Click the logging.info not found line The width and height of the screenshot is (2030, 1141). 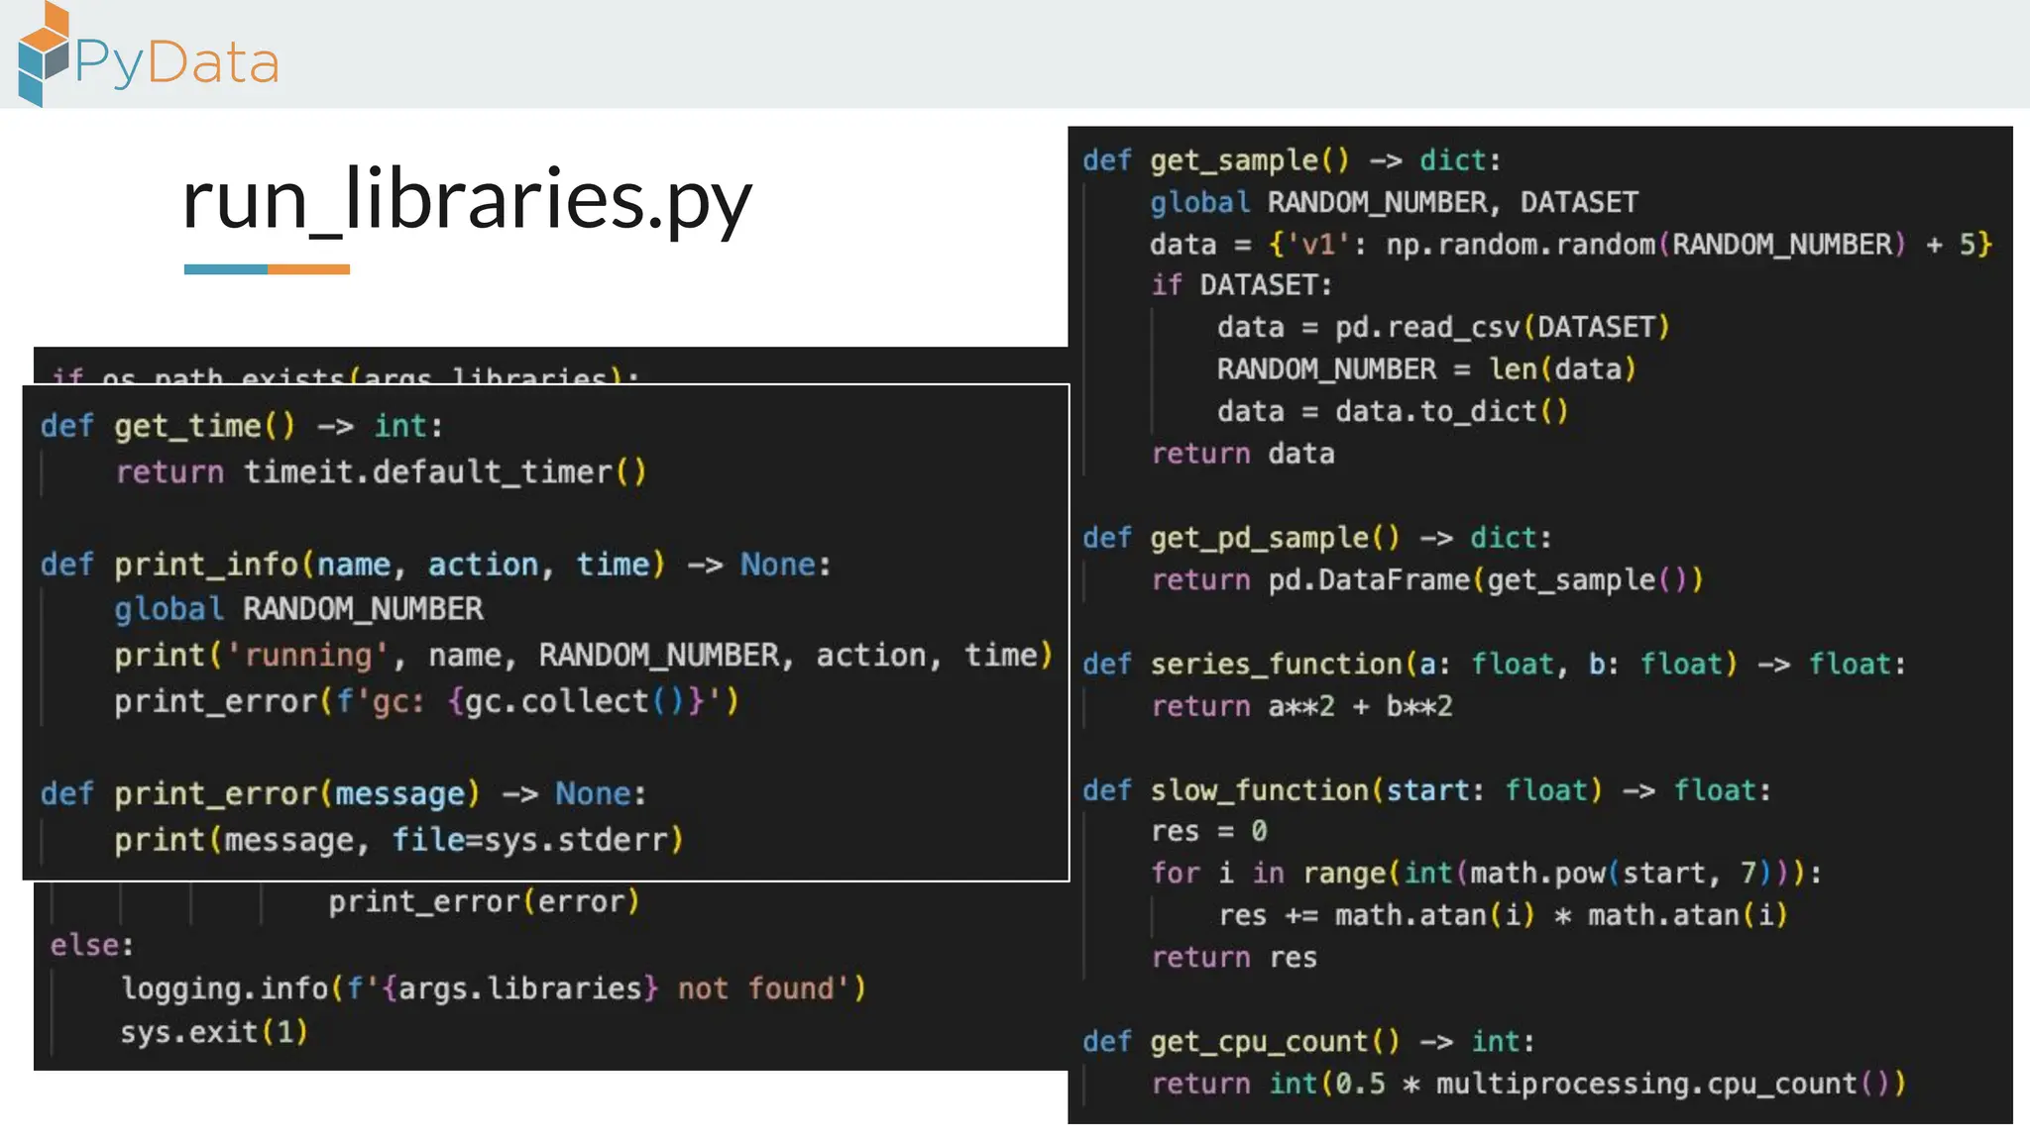494,988
